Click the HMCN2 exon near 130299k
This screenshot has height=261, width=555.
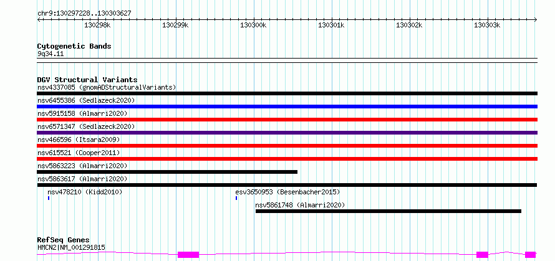coord(188,255)
